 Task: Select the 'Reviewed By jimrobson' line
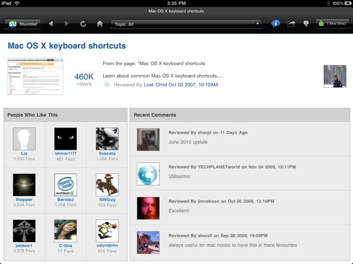tap(221, 201)
